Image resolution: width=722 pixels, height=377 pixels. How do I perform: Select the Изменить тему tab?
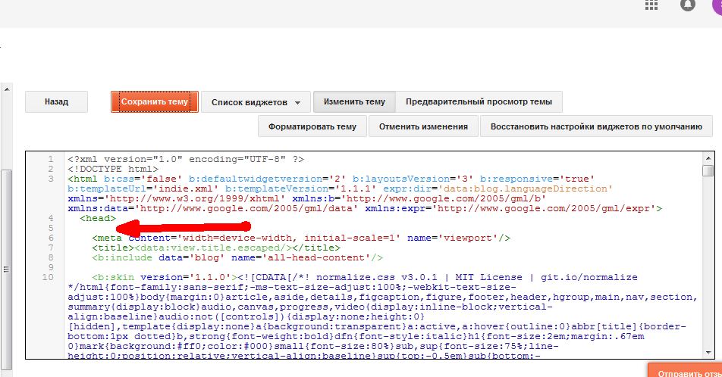coord(354,101)
